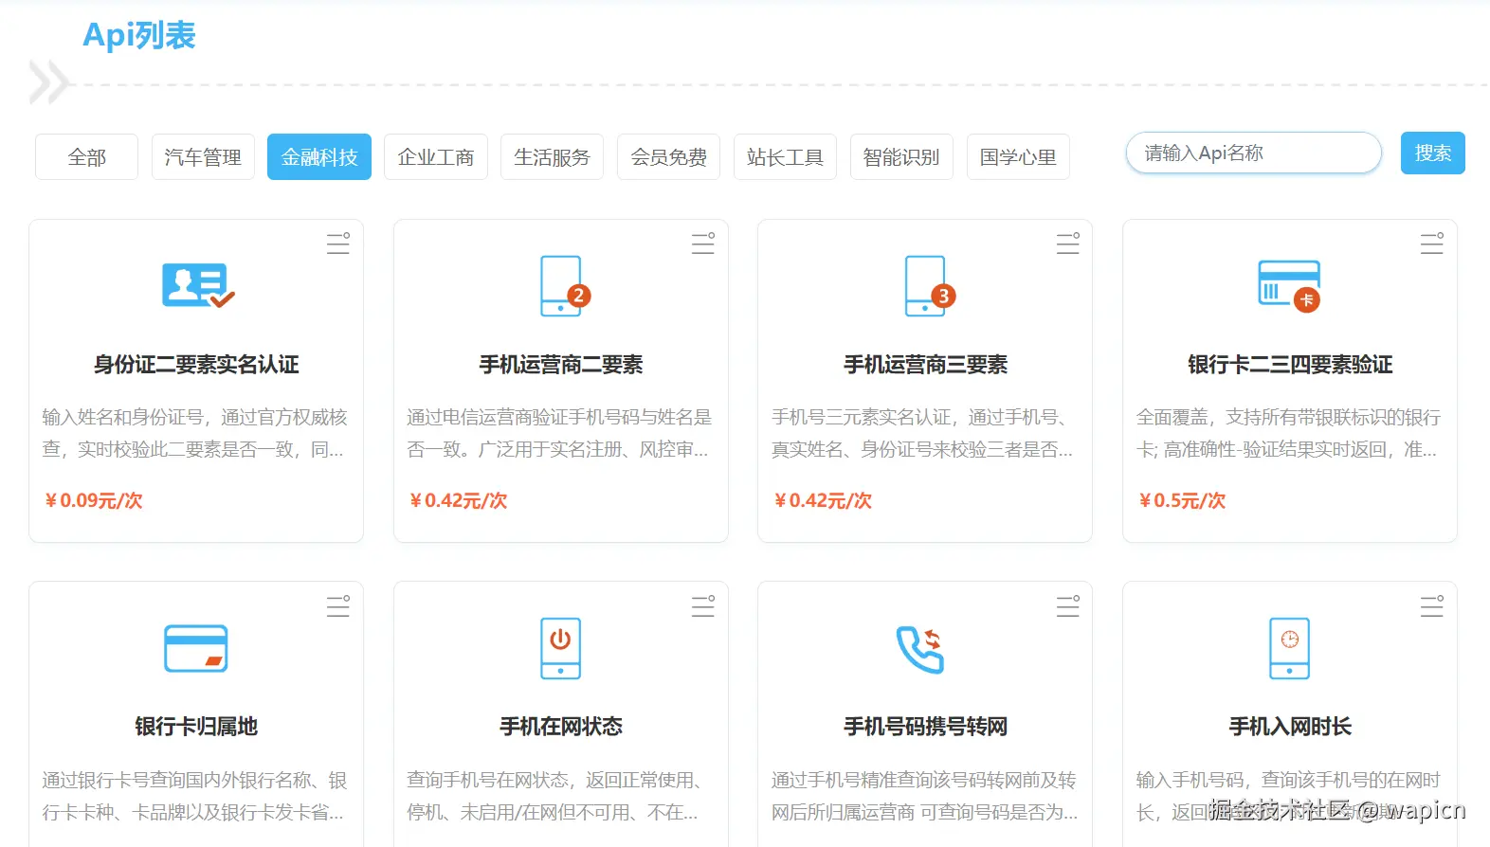Switch to the 会员免费 category
The width and height of the screenshot is (1490, 847).
pos(669,157)
